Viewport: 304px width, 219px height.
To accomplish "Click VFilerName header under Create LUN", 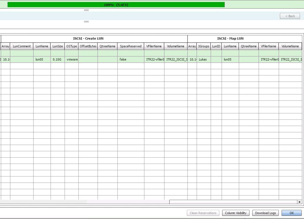I will pos(154,46).
